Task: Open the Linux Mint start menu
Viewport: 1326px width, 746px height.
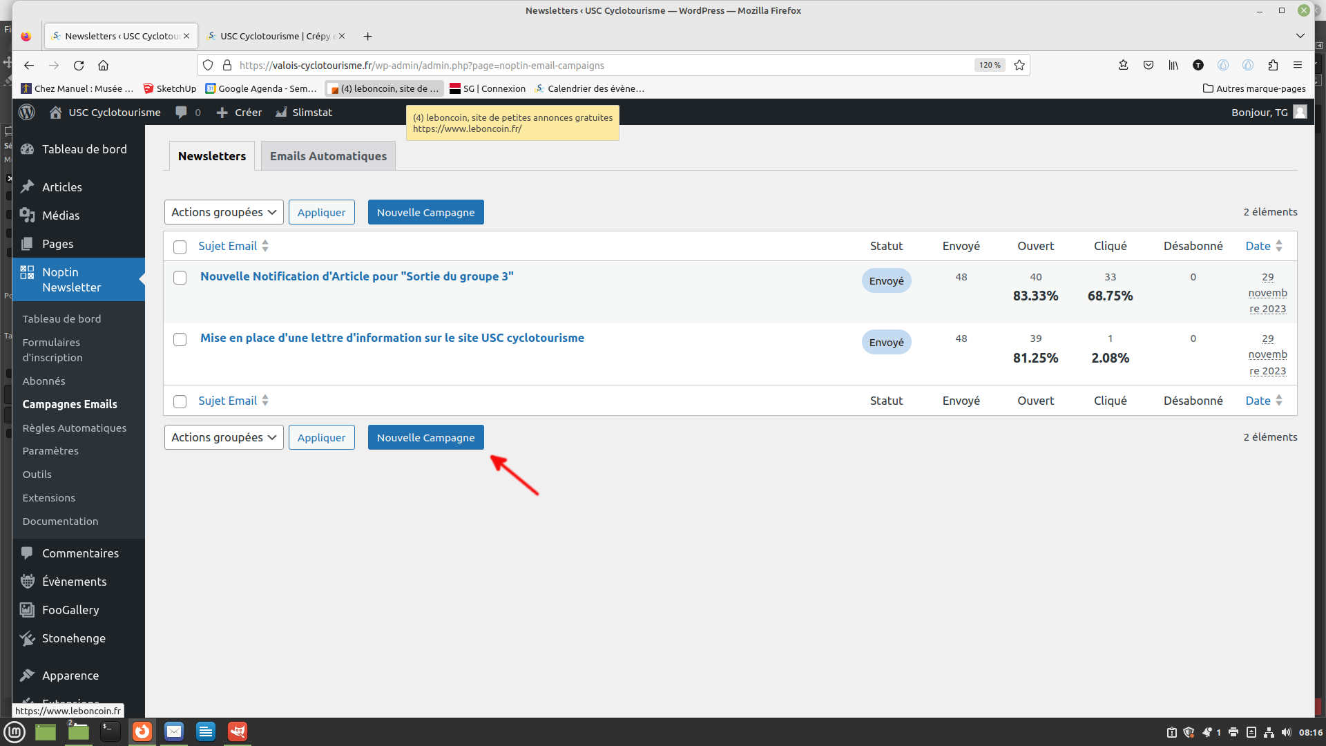Action: pos(15,731)
